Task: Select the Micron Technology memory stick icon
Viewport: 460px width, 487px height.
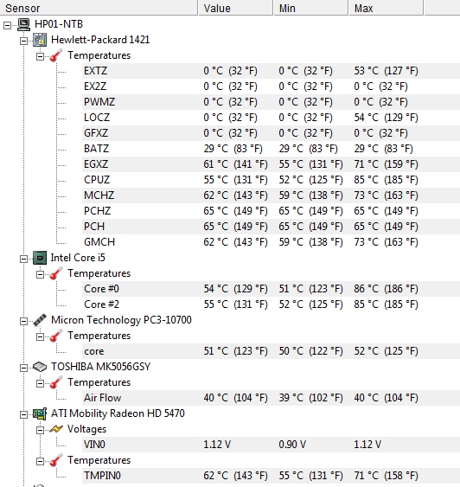Action: click(x=40, y=320)
